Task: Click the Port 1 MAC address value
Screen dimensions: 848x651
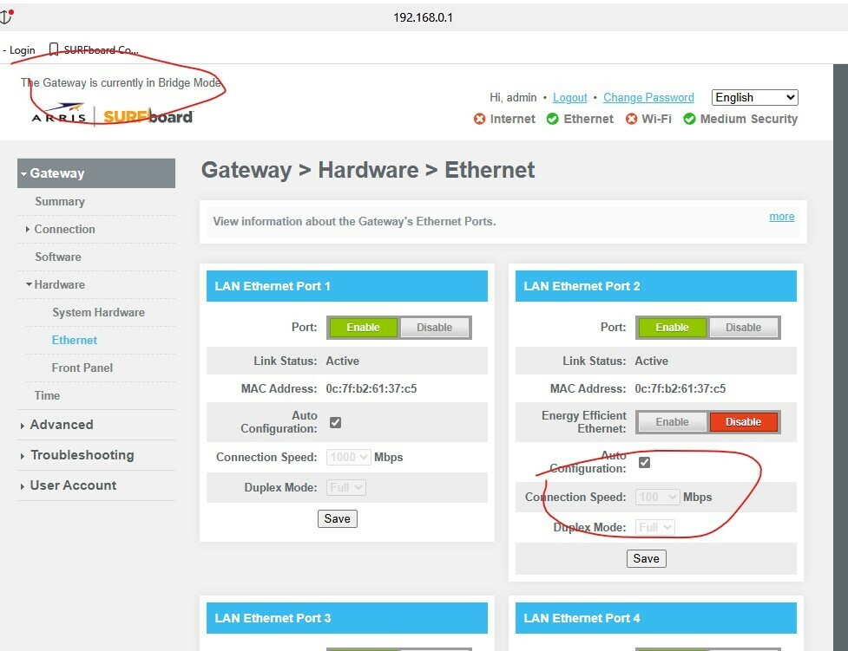Action: pos(371,388)
